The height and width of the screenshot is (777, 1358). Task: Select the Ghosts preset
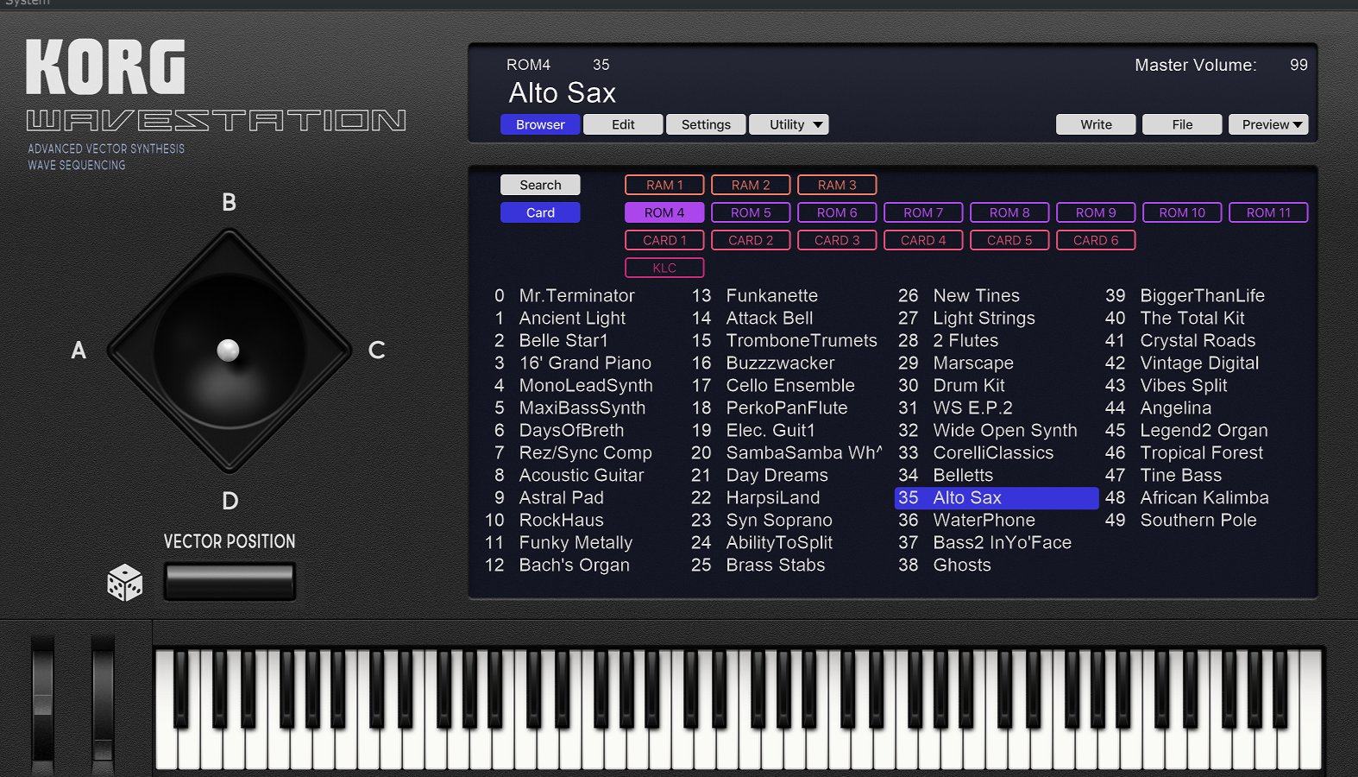point(962,565)
